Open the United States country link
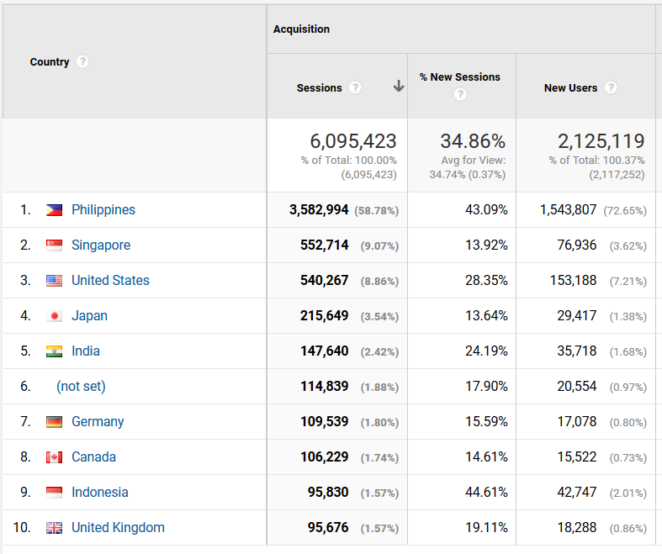Viewport: 662px width, 554px height. (x=110, y=280)
